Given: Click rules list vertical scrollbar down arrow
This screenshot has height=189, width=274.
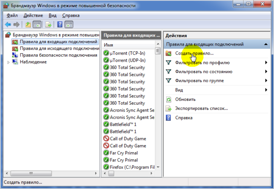Looking at the screenshot, I should click(x=158, y=167).
